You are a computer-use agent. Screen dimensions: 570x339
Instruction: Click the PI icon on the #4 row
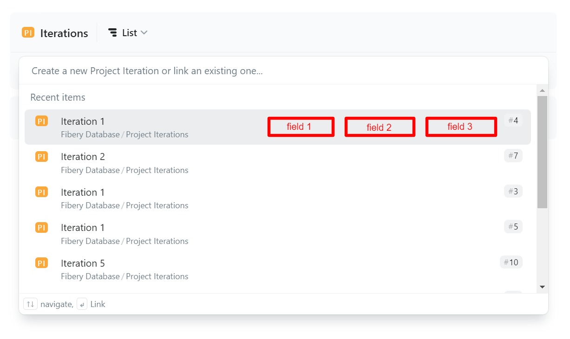click(x=41, y=122)
